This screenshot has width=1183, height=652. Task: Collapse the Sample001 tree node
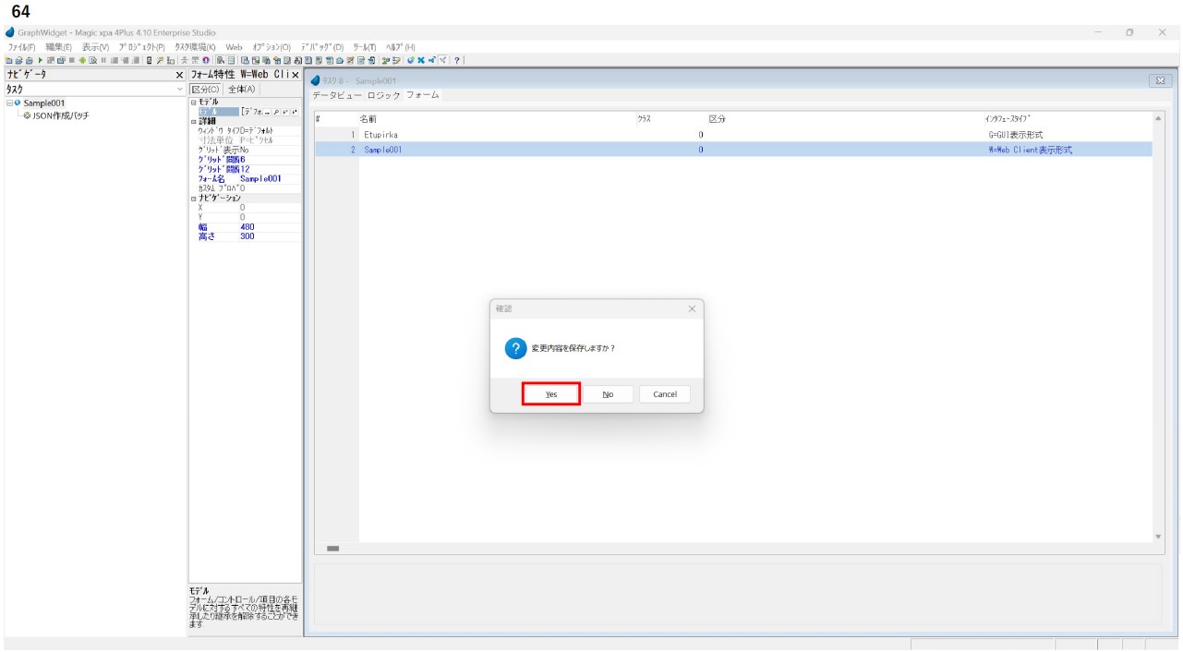pyautogui.click(x=9, y=103)
